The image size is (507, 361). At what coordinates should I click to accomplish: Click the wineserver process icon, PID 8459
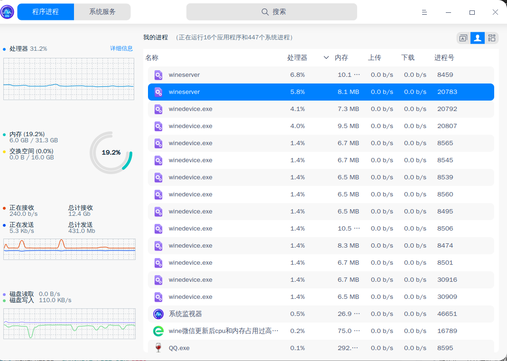pos(158,74)
